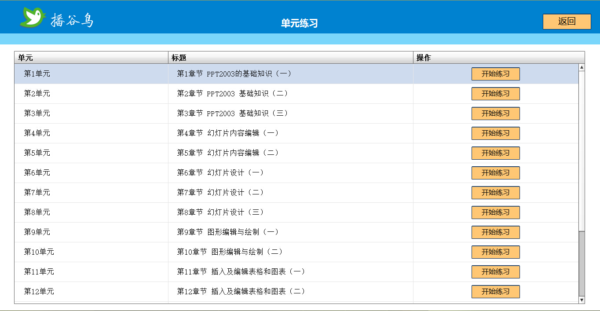Click title 第9章节 图形编辑与绘制（一）
The image size is (600, 311).
[x=228, y=232]
